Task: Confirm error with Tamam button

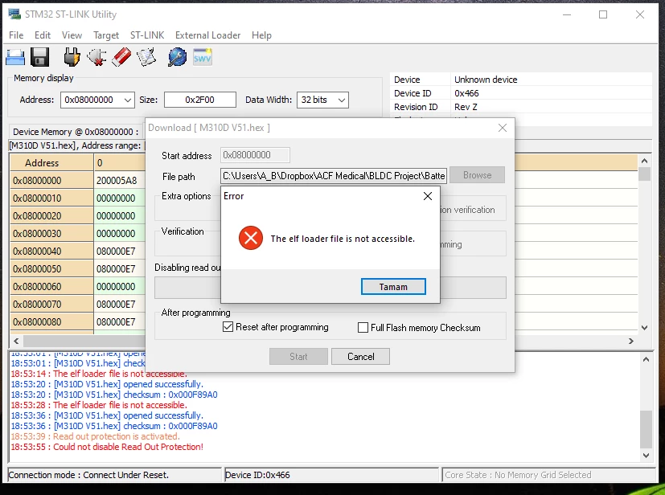Action: [x=393, y=287]
